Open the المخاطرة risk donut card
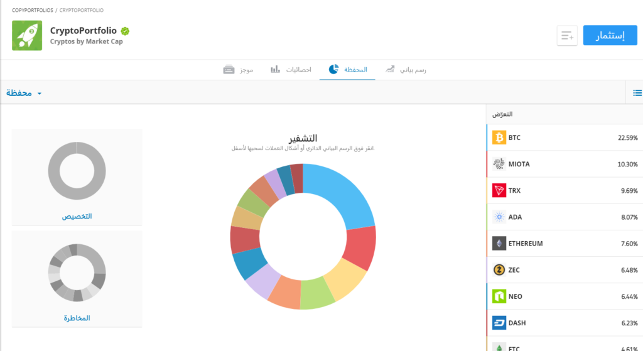 (77, 279)
